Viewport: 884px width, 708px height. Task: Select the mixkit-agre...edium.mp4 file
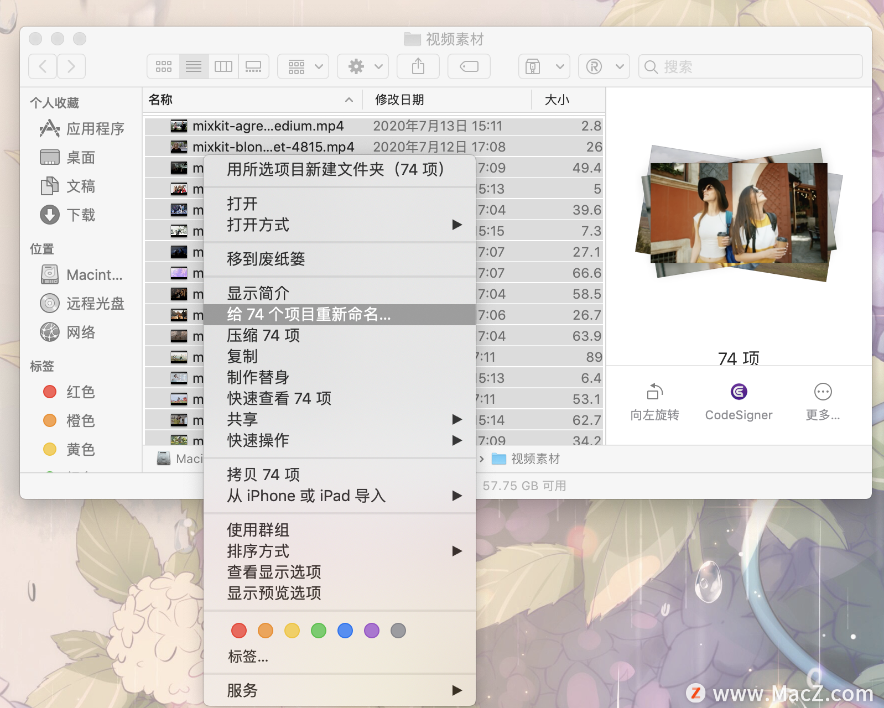(374, 126)
